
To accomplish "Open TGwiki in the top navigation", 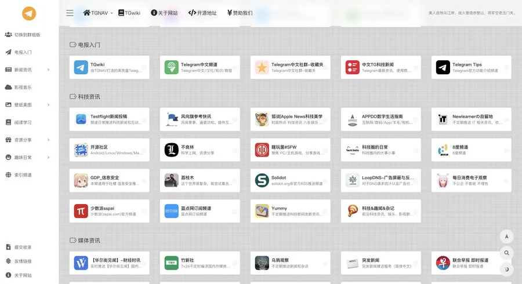I will point(129,13).
